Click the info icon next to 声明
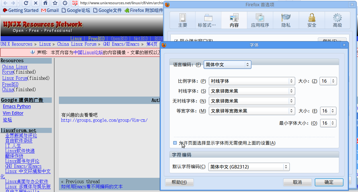358x192 pixels. coord(32,52)
